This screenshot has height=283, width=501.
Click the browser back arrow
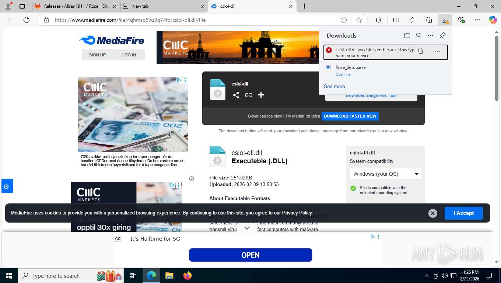[10, 20]
